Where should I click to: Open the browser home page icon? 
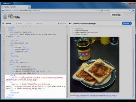coord(133,10)
